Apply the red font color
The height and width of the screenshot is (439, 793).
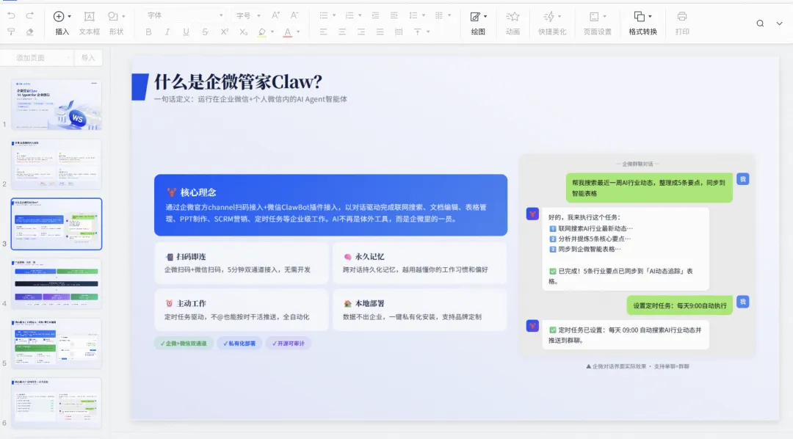click(x=287, y=32)
